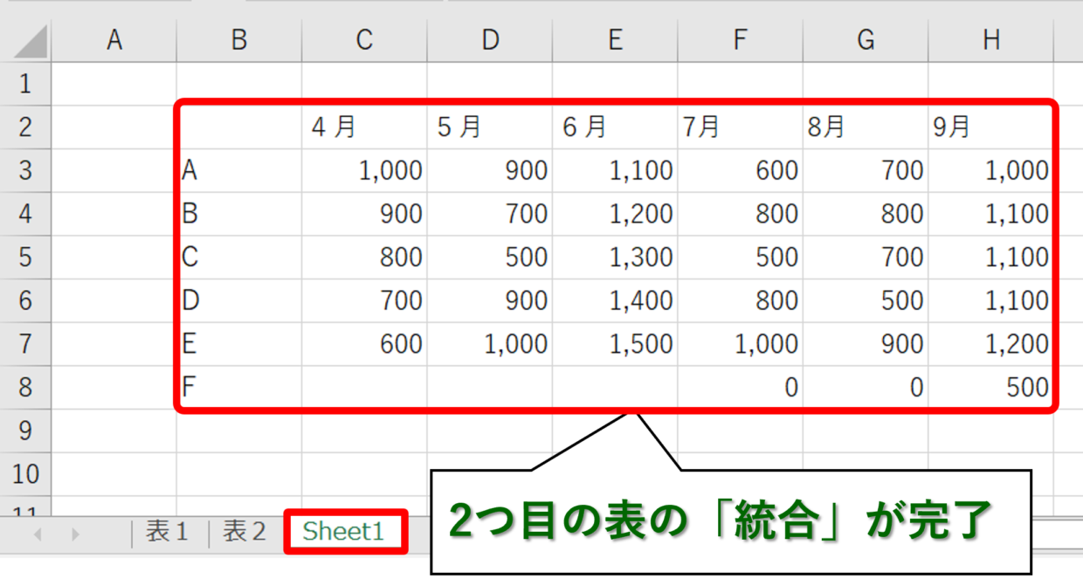This screenshot has width=1083, height=579.
Task: Select cell B6 labeled D
Action: (239, 300)
